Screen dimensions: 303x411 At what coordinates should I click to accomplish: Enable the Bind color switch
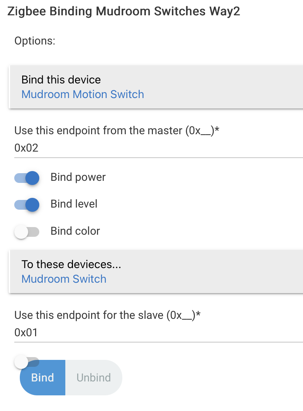(x=27, y=232)
